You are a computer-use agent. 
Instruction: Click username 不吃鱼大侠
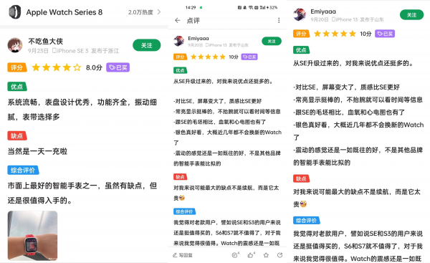(46, 42)
